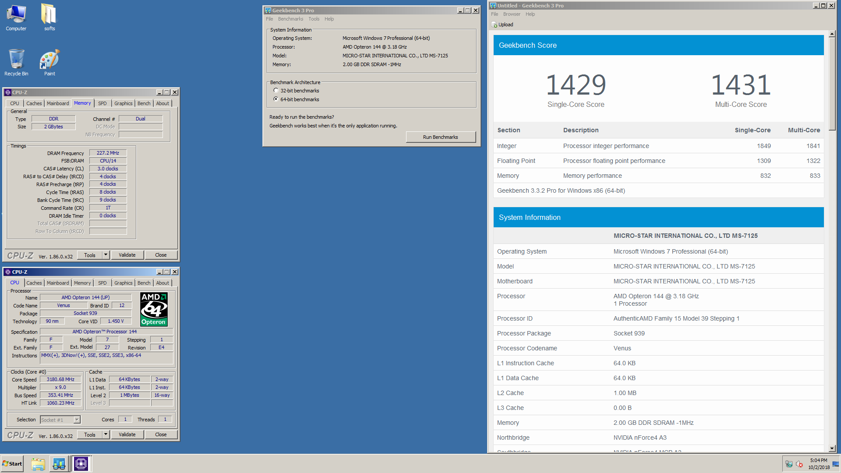Switch to Bench tab in upper CPU-Z
The image size is (841, 473).
[x=144, y=103]
